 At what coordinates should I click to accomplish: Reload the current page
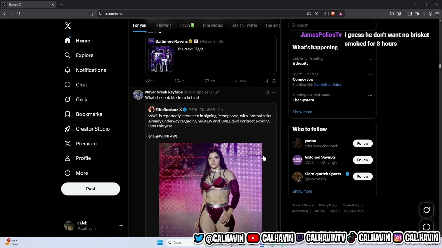pos(18,14)
